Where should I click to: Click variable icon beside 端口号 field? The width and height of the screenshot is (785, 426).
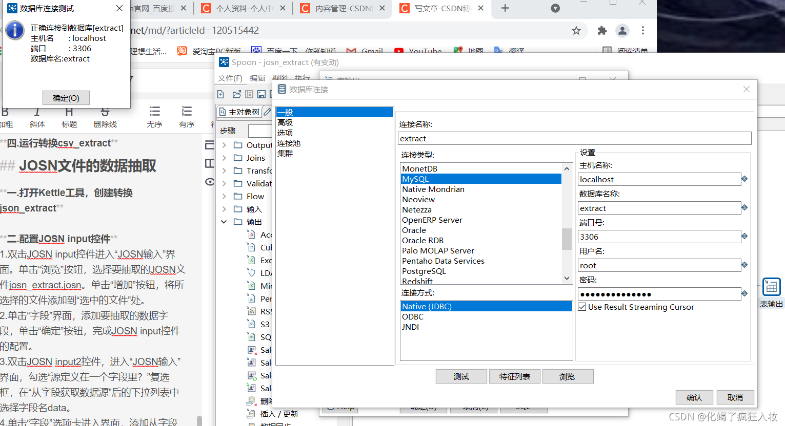click(744, 236)
